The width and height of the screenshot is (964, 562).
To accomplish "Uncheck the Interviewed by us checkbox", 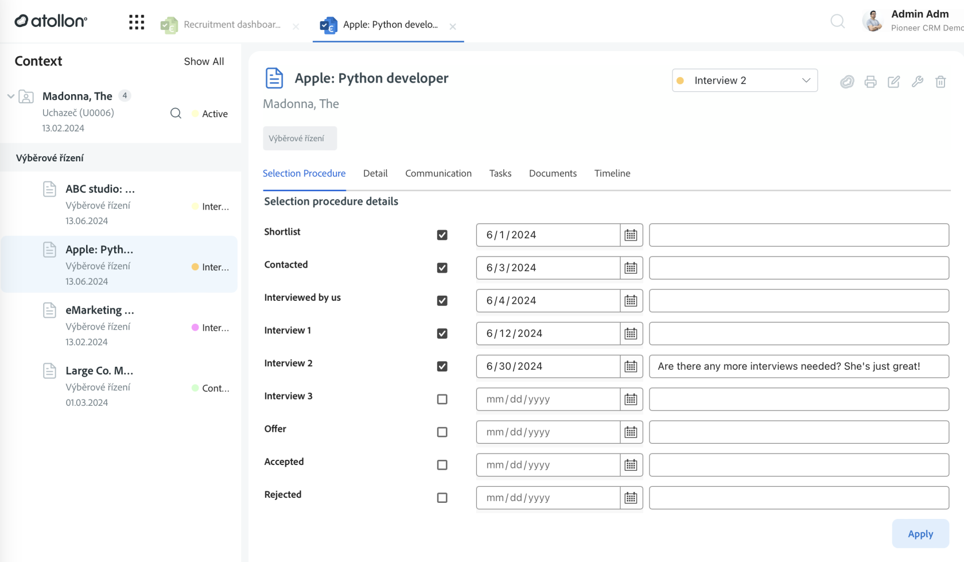I will (442, 300).
